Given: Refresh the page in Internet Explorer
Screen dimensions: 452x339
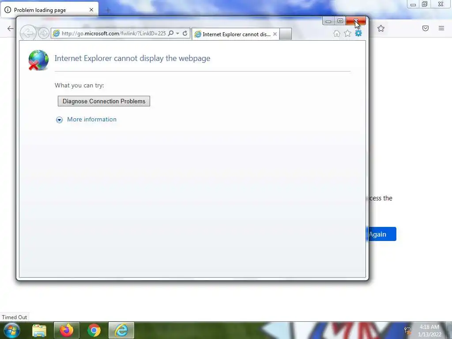Looking at the screenshot, I should coord(185,33).
